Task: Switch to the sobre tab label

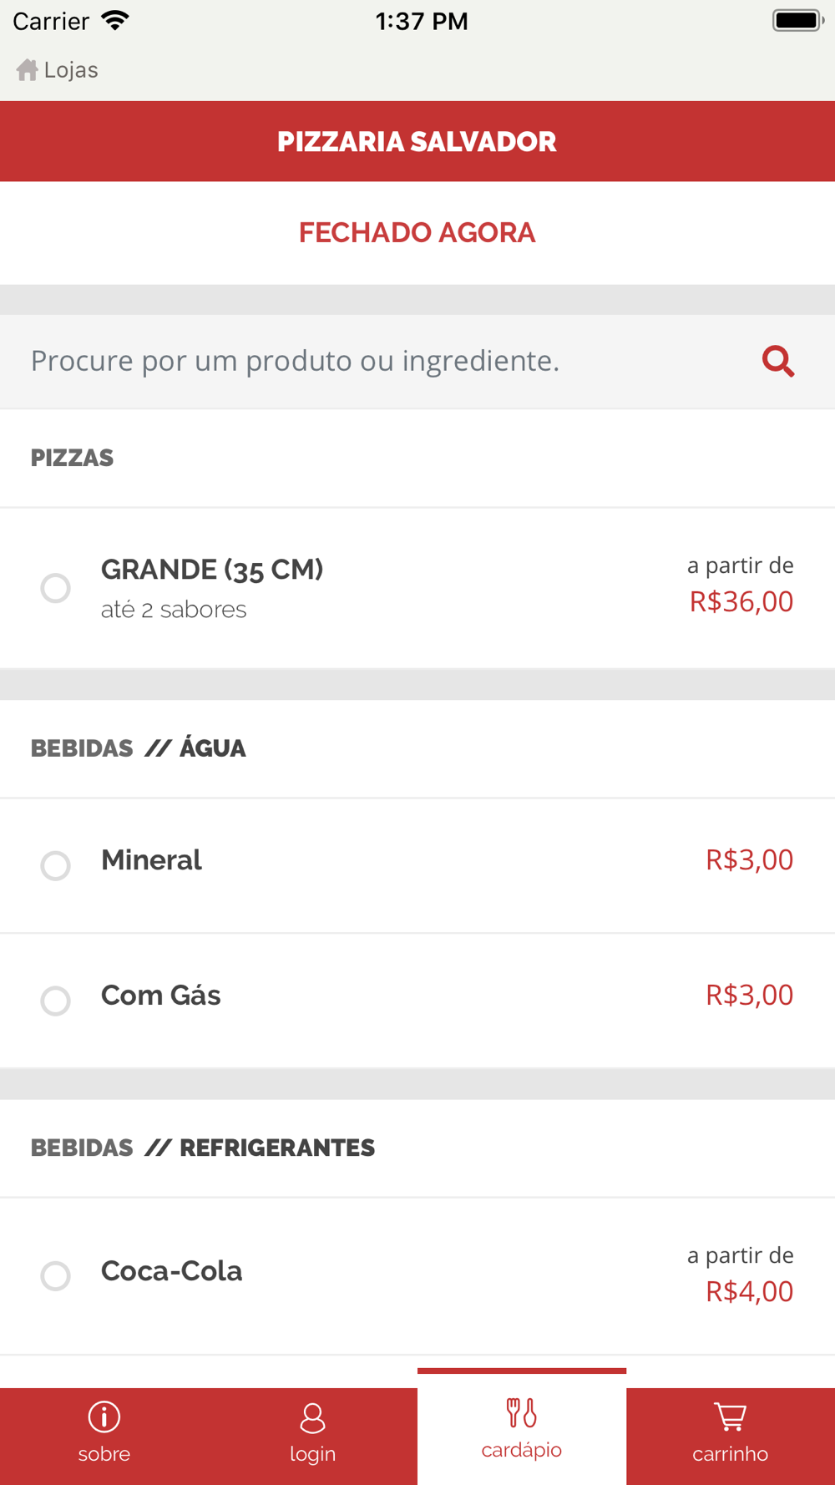Action: click(104, 1454)
